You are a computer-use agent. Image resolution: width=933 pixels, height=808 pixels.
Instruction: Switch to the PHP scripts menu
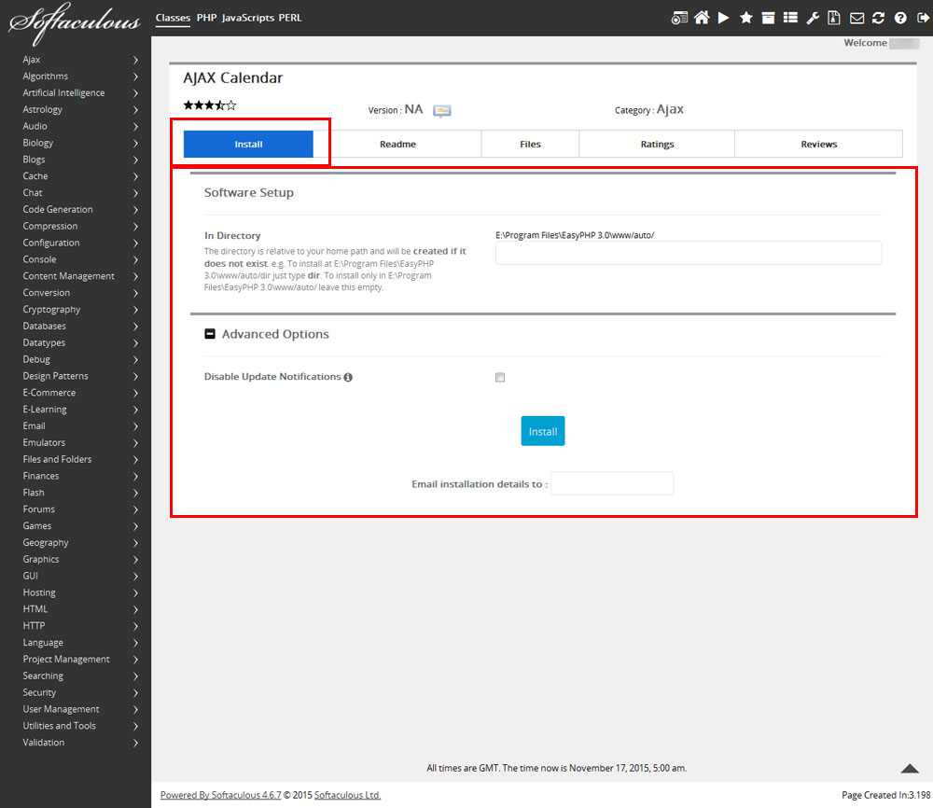point(206,18)
